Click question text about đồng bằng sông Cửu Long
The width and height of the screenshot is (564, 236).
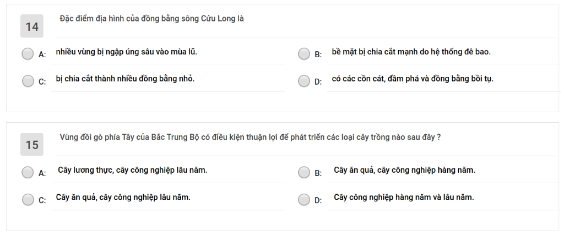[152, 19]
